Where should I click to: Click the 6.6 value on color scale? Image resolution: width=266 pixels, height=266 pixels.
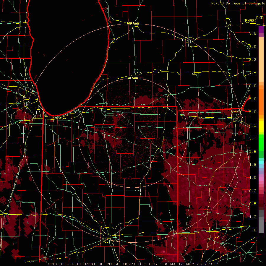(x=253, y=86)
